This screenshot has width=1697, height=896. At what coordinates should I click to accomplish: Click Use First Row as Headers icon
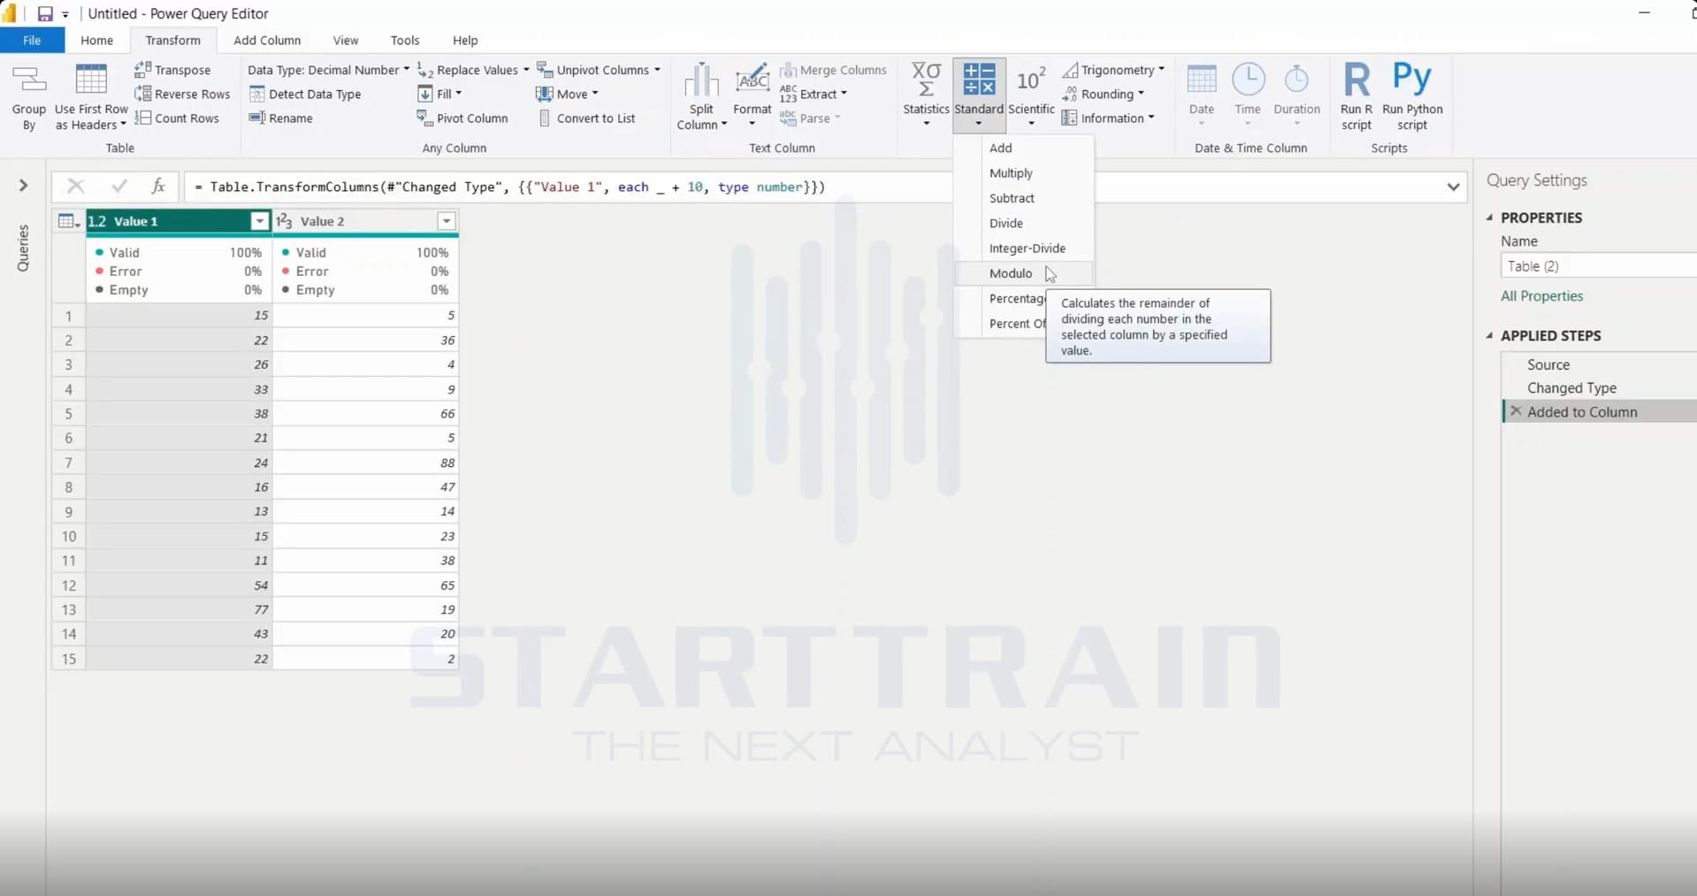(x=91, y=80)
